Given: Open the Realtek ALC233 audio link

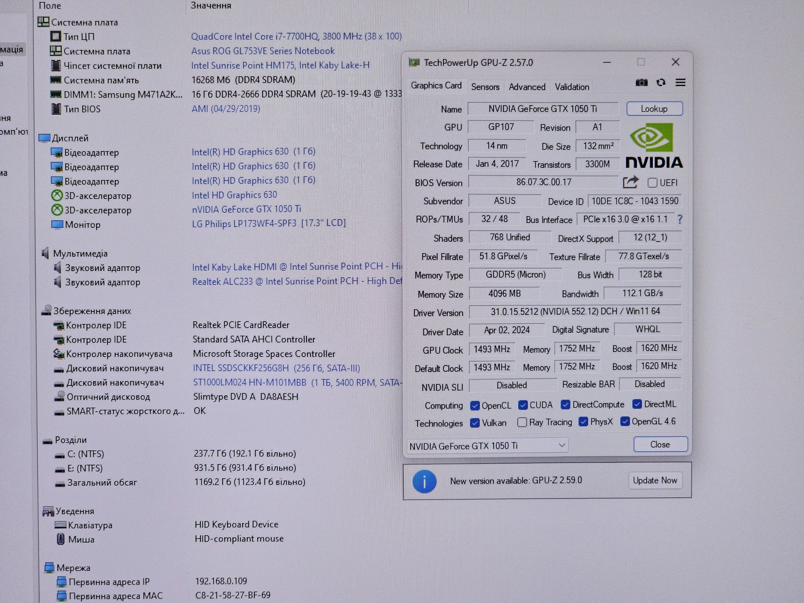Looking at the screenshot, I should [x=297, y=281].
